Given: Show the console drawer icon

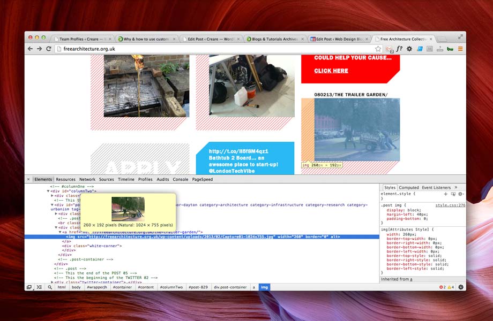Looking at the screenshot, I should coord(39,287).
